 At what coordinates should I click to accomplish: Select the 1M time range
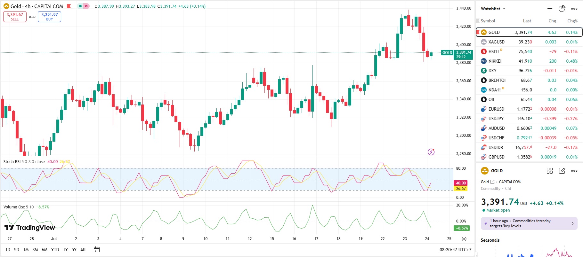[26, 250]
